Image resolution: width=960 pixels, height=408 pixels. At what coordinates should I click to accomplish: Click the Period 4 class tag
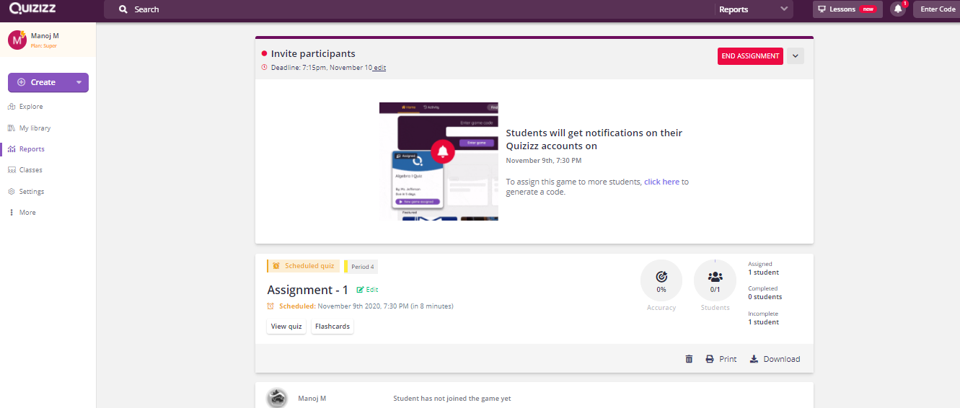coord(361,267)
